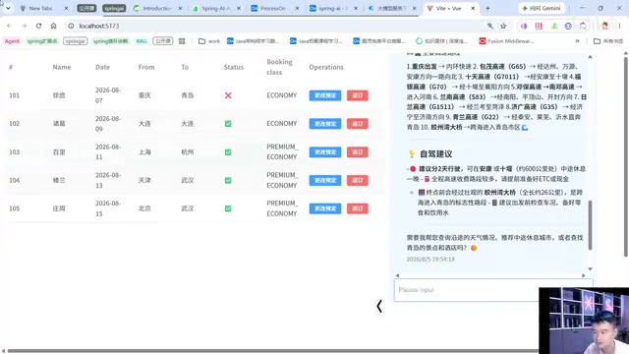
Task: Expand the work bookmarks folder
Action: pos(209,41)
